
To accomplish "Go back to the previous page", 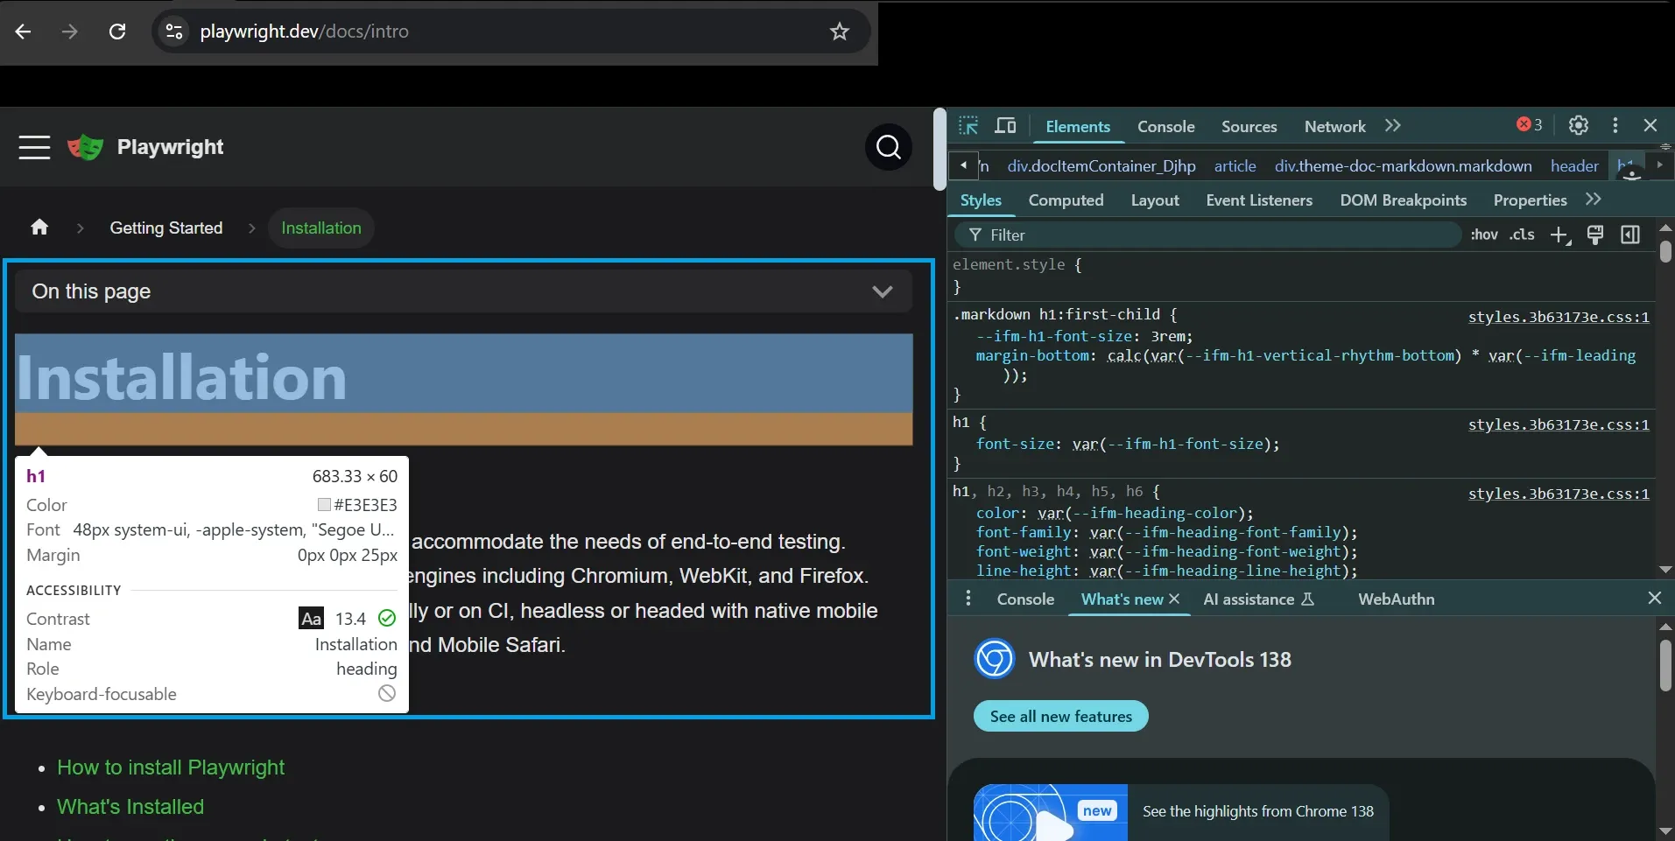I will (x=24, y=32).
